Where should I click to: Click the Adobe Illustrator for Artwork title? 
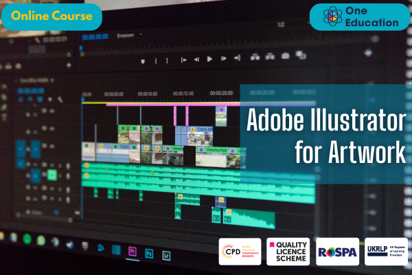point(326,136)
